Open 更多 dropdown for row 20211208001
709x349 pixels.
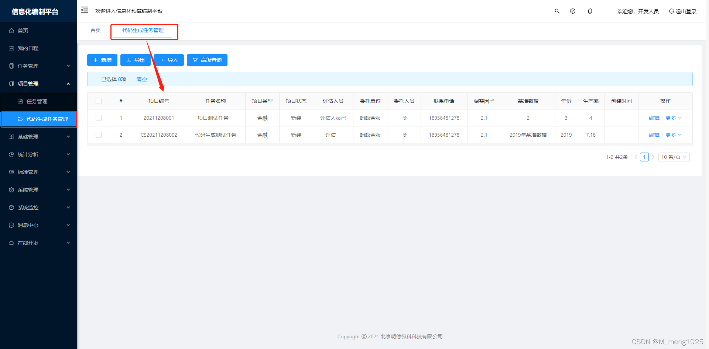(x=673, y=118)
